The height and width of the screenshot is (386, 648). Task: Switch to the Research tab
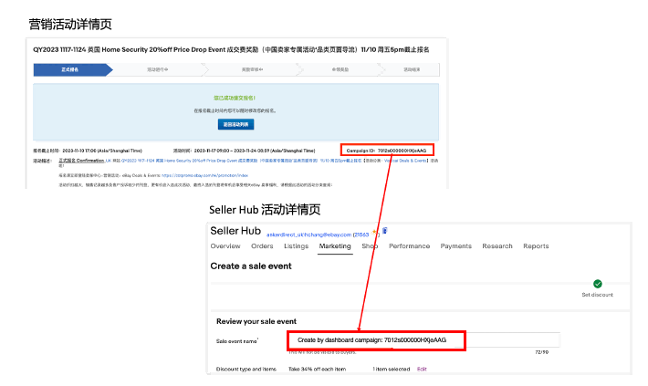pyautogui.click(x=497, y=245)
